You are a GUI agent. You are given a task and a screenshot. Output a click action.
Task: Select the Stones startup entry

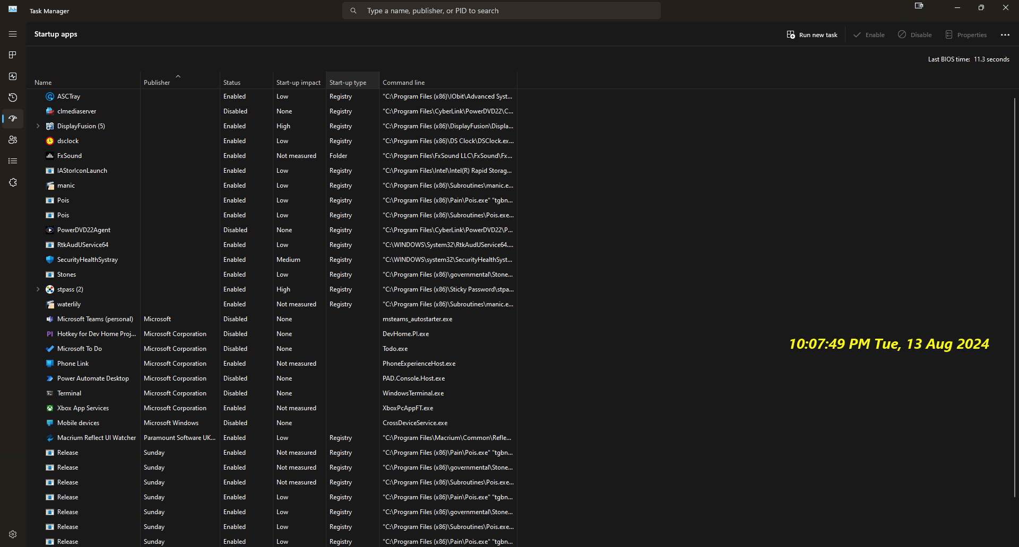click(x=272, y=275)
